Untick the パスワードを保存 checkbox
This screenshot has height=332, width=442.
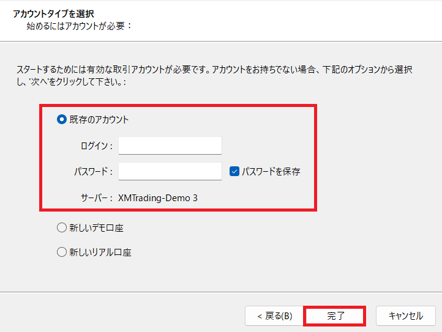[234, 172]
